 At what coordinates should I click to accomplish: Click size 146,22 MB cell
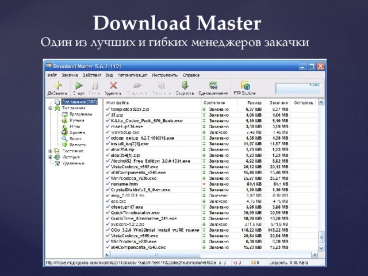[251, 230]
